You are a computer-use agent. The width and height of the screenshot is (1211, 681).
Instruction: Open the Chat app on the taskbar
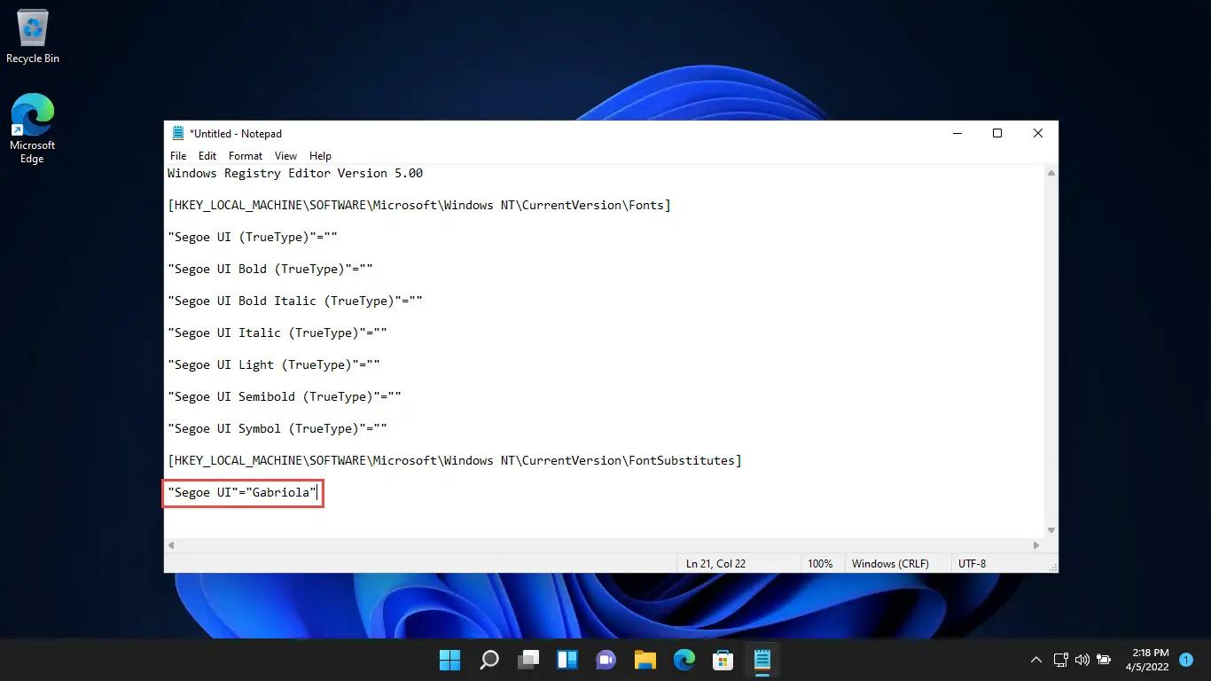coord(606,660)
